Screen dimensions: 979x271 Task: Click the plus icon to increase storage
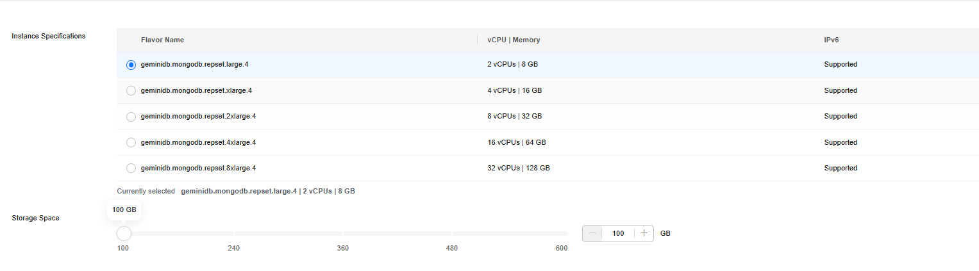644,233
